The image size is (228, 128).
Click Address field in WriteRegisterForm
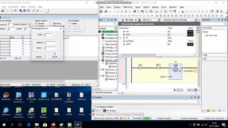point(50,43)
